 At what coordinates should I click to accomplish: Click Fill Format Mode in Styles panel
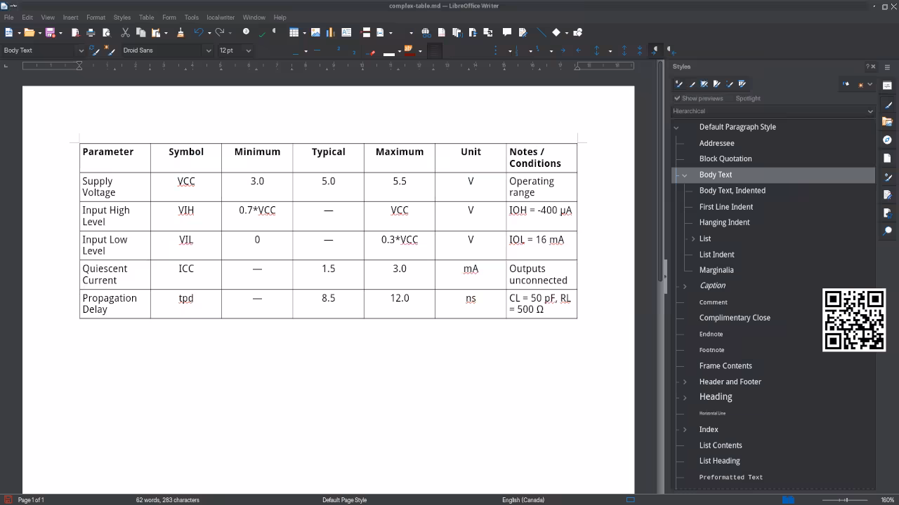click(846, 84)
